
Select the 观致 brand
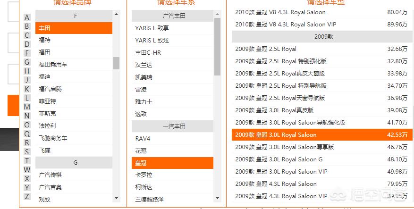pyautogui.click(x=74, y=200)
